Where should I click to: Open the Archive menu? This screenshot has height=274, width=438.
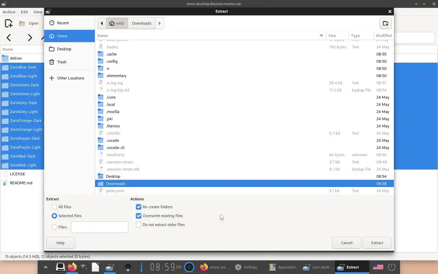pos(9,12)
